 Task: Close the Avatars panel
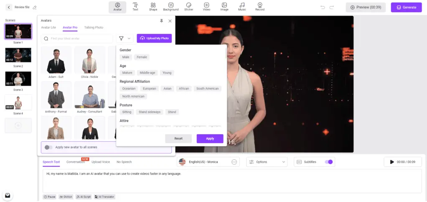[x=170, y=21]
